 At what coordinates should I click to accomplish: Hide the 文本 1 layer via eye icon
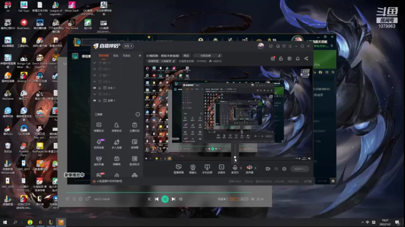click(x=95, y=88)
